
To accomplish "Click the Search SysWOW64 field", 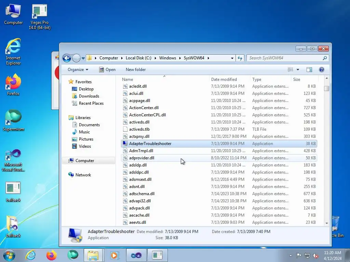I will (287, 58).
